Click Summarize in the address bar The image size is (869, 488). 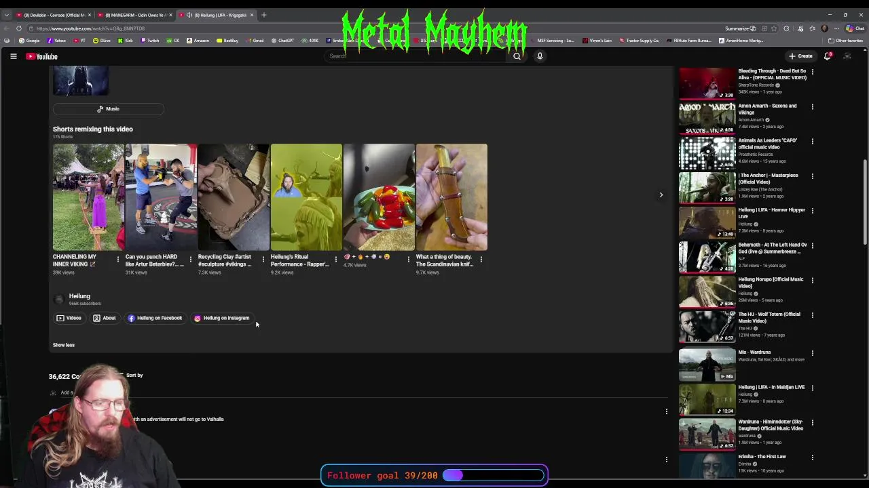(x=740, y=28)
